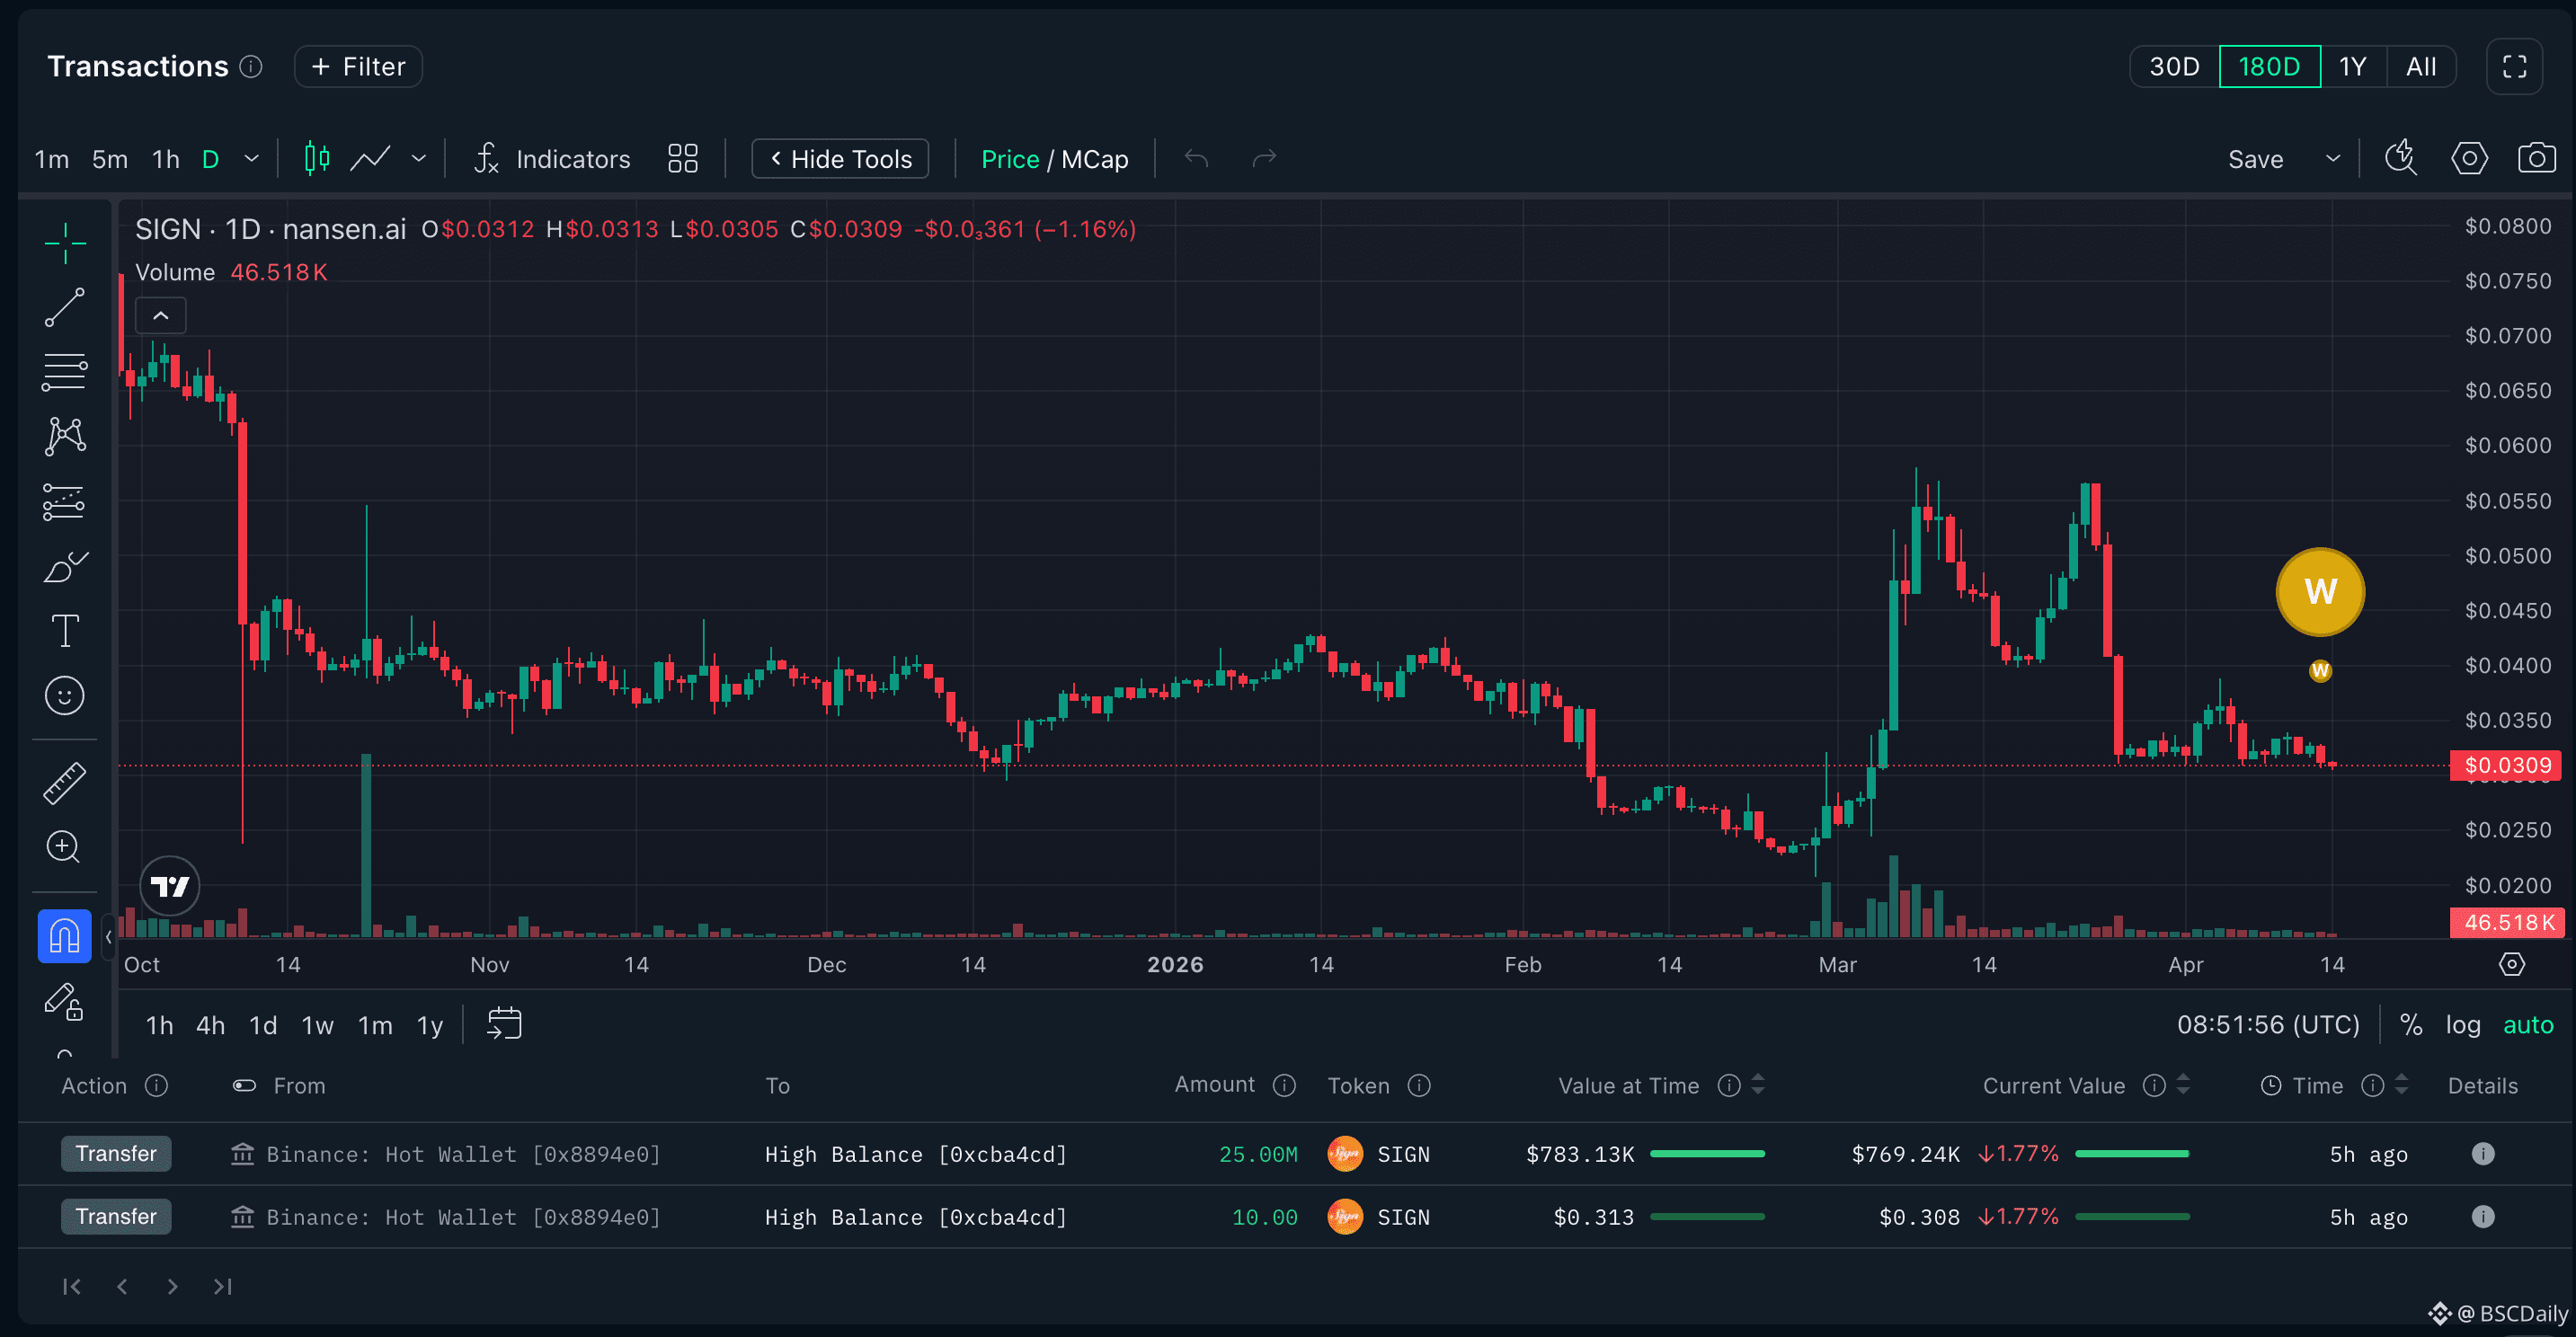This screenshot has width=2576, height=1337.
Task: Toggle log scale on price axis
Action: tap(2462, 1025)
